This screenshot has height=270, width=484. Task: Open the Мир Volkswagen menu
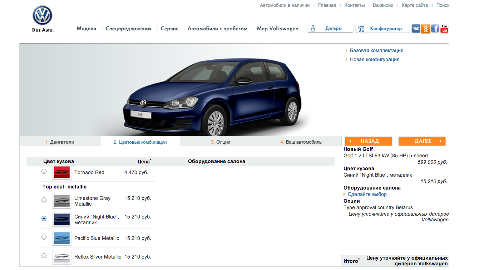(x=277, y=29)
